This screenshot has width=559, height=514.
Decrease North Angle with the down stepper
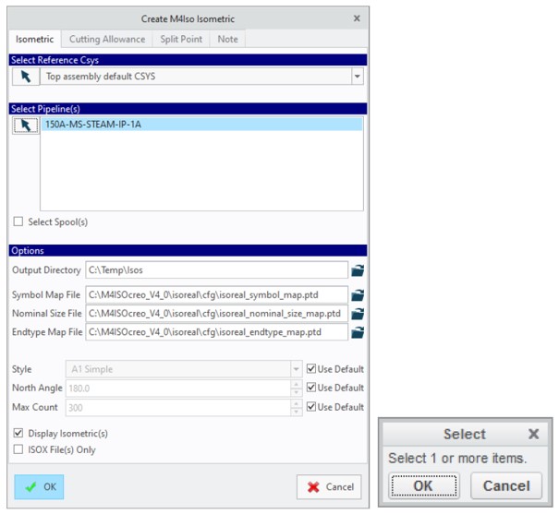click(296, 392)
